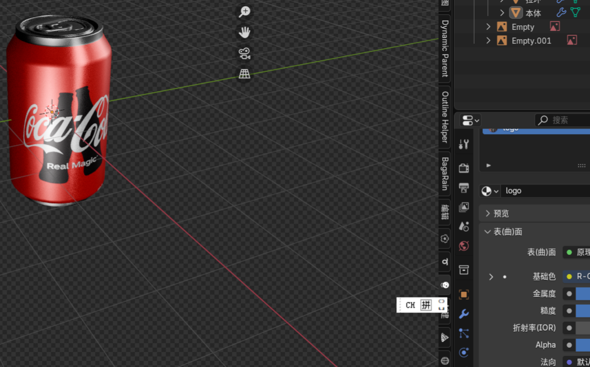Click the 金属度 socket dot
Screen dimensions: 590x367
pos(570,294)
